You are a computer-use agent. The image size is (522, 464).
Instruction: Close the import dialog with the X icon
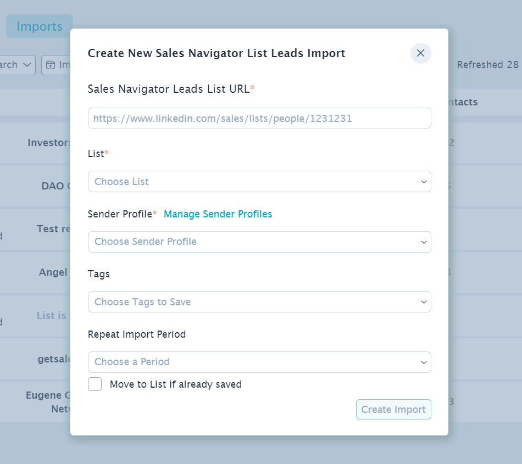point(420,53)
